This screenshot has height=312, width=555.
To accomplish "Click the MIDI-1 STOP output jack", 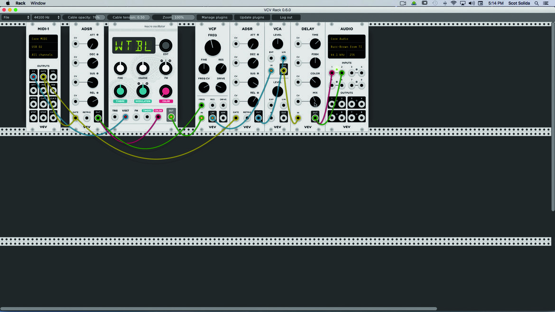I will pyautogui.click(x=43, y=118).
